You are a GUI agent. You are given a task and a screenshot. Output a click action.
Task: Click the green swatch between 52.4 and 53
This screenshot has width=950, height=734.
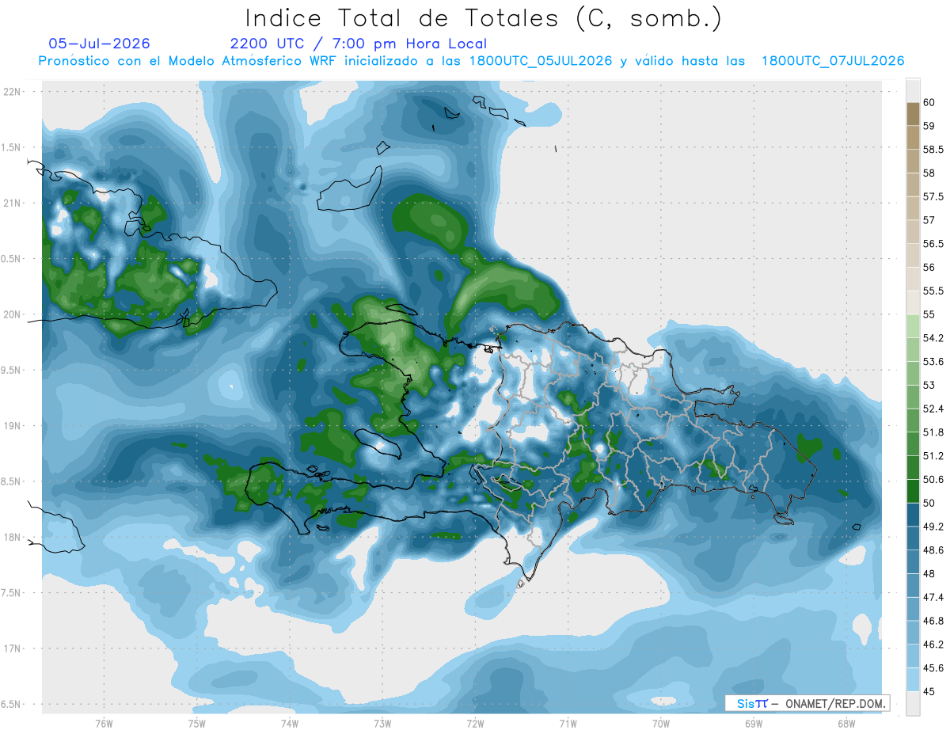pos(913,397)
